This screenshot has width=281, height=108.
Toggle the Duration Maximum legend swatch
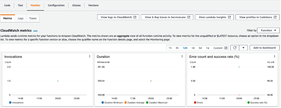coord(147,103)
